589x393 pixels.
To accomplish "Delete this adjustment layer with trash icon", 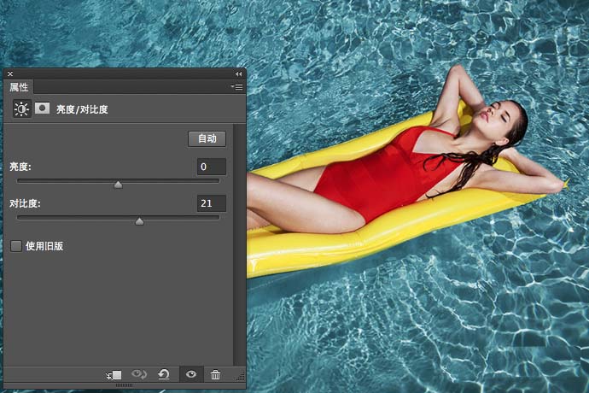I will tap(215, 375).
